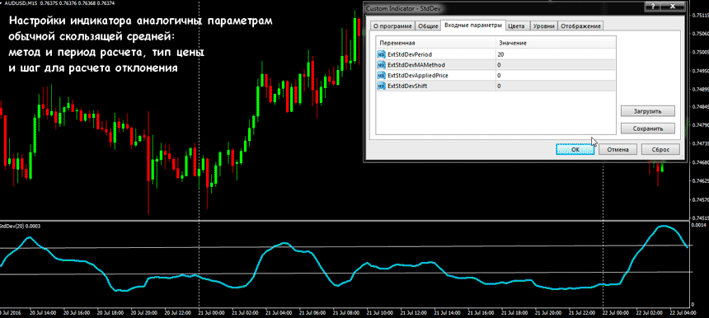Switch to the Общие tab
The image size is (709, 318).
coord(428,26)
